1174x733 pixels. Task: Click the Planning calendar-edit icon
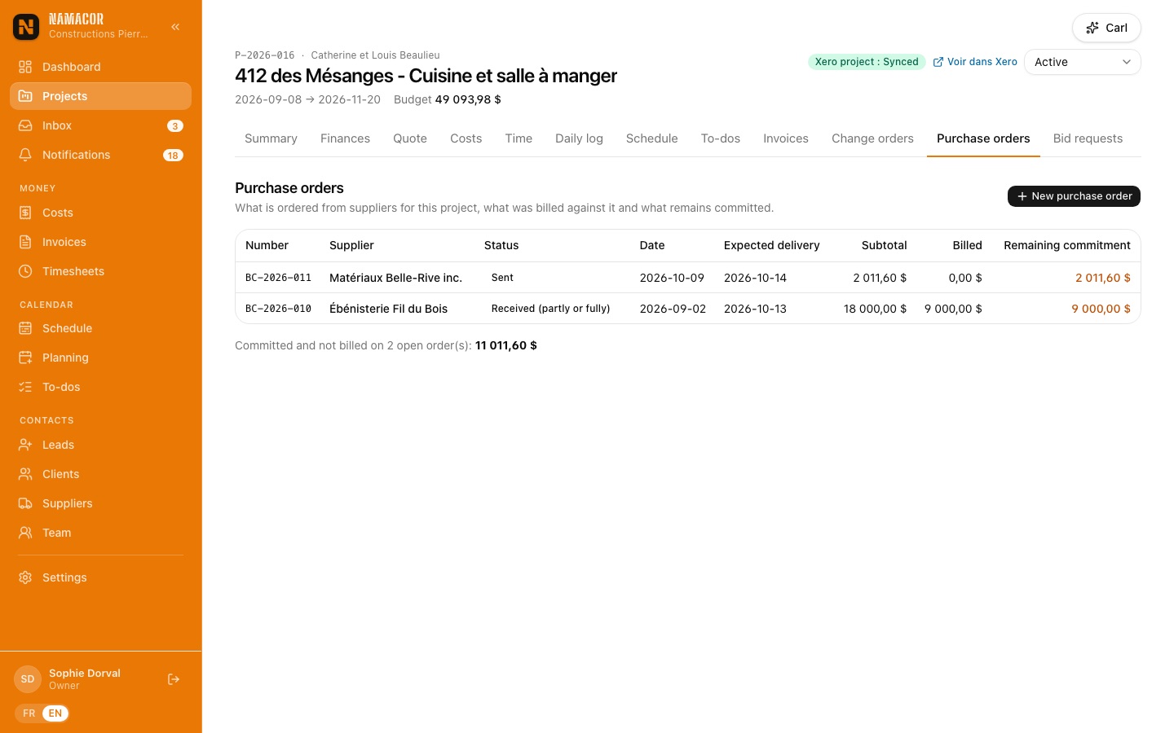[x=25, y=358]
